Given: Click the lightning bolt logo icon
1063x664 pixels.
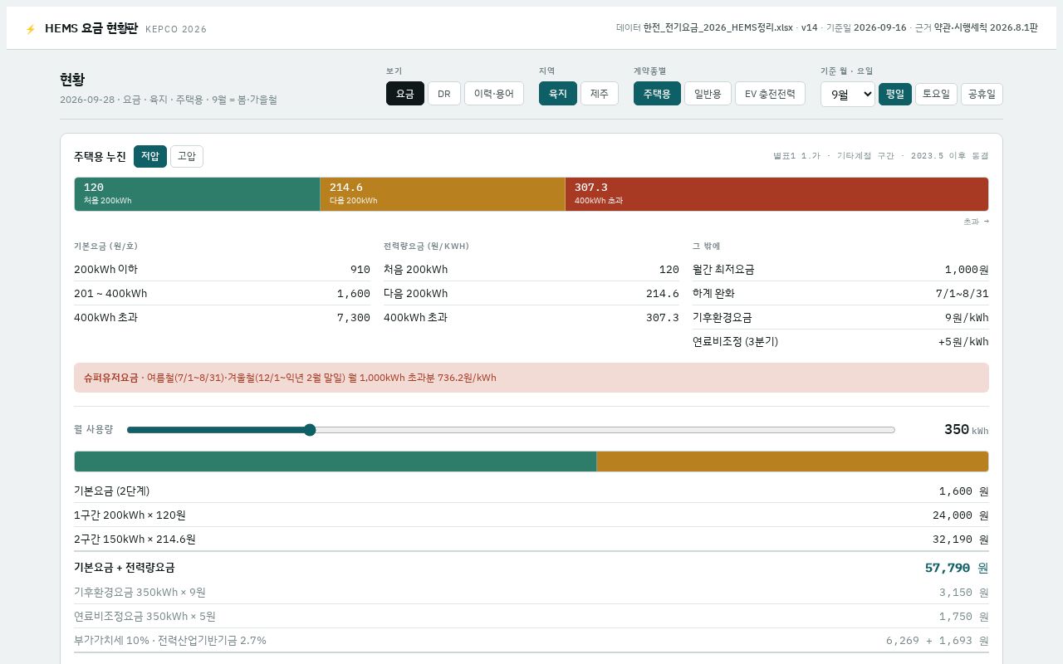Looking at the screenshot, I should pyautogui.click(x=31, y=29).
